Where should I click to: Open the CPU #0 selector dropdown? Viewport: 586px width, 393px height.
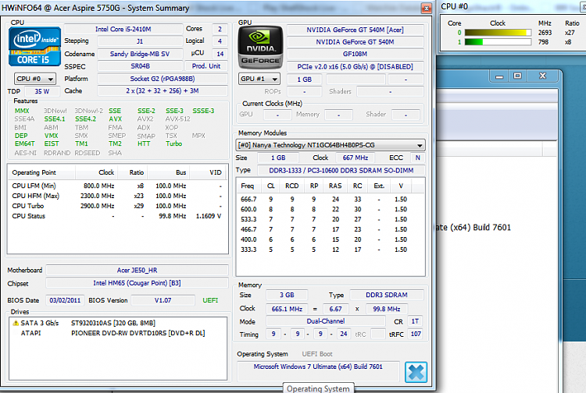(x=35, y=79)
